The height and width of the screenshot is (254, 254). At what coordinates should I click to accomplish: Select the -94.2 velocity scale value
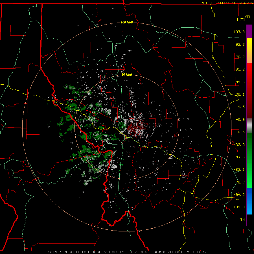coord(239,195)
